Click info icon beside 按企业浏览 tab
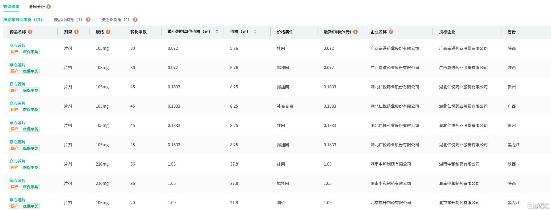The width and height of the screenshot is (551, 211). 135,20
